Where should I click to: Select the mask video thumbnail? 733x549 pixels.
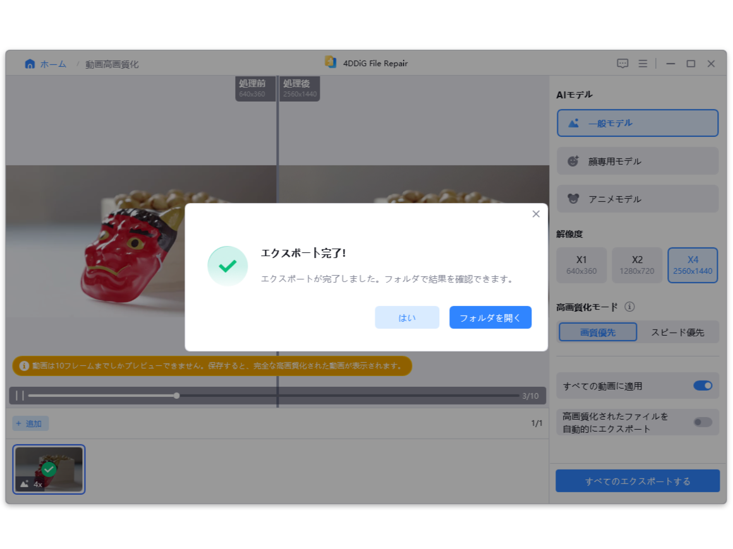point(49,469)
